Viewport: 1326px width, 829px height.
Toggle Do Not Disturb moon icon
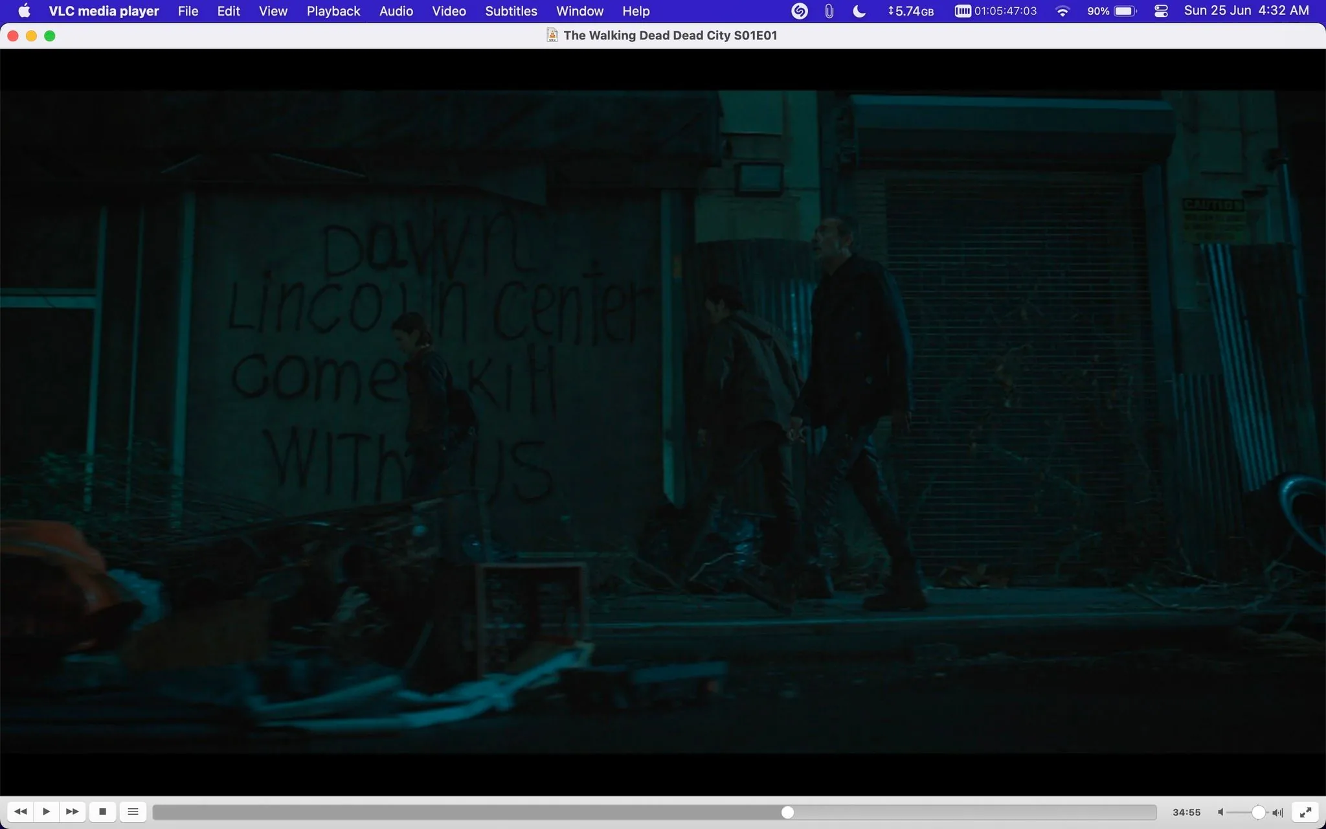pyautogui.click(x=859, y=10)
